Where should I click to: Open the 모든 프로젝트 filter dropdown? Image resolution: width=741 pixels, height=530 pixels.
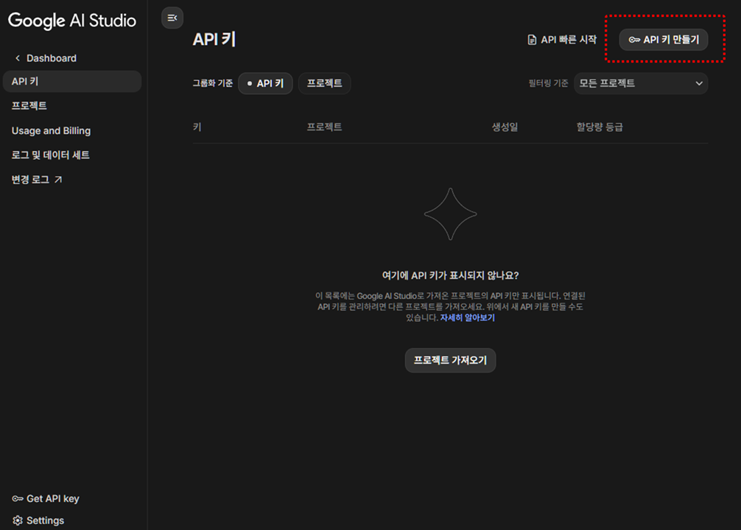click(x=640, y=83)
